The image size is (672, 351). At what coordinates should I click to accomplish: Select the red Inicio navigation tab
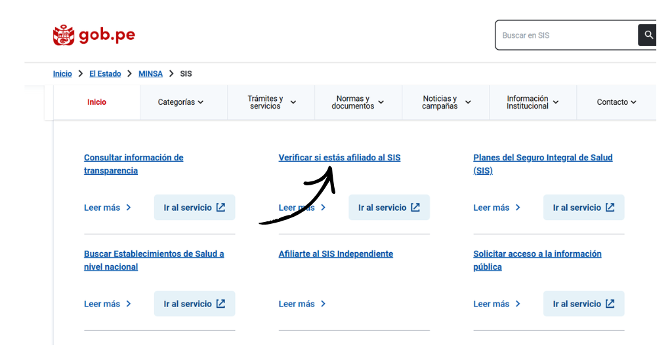97,102
